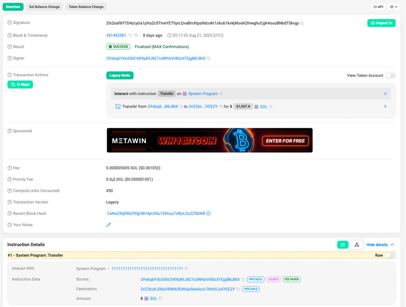Expand the Transfer action row details
Viewport: 406px width, 307px height.
click(x=385, y=106)
